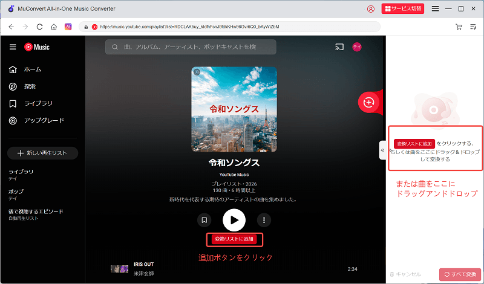Toggle the YouTube Music sidebar hamburger menu
The image size is (484, 284).
[13, 47]
